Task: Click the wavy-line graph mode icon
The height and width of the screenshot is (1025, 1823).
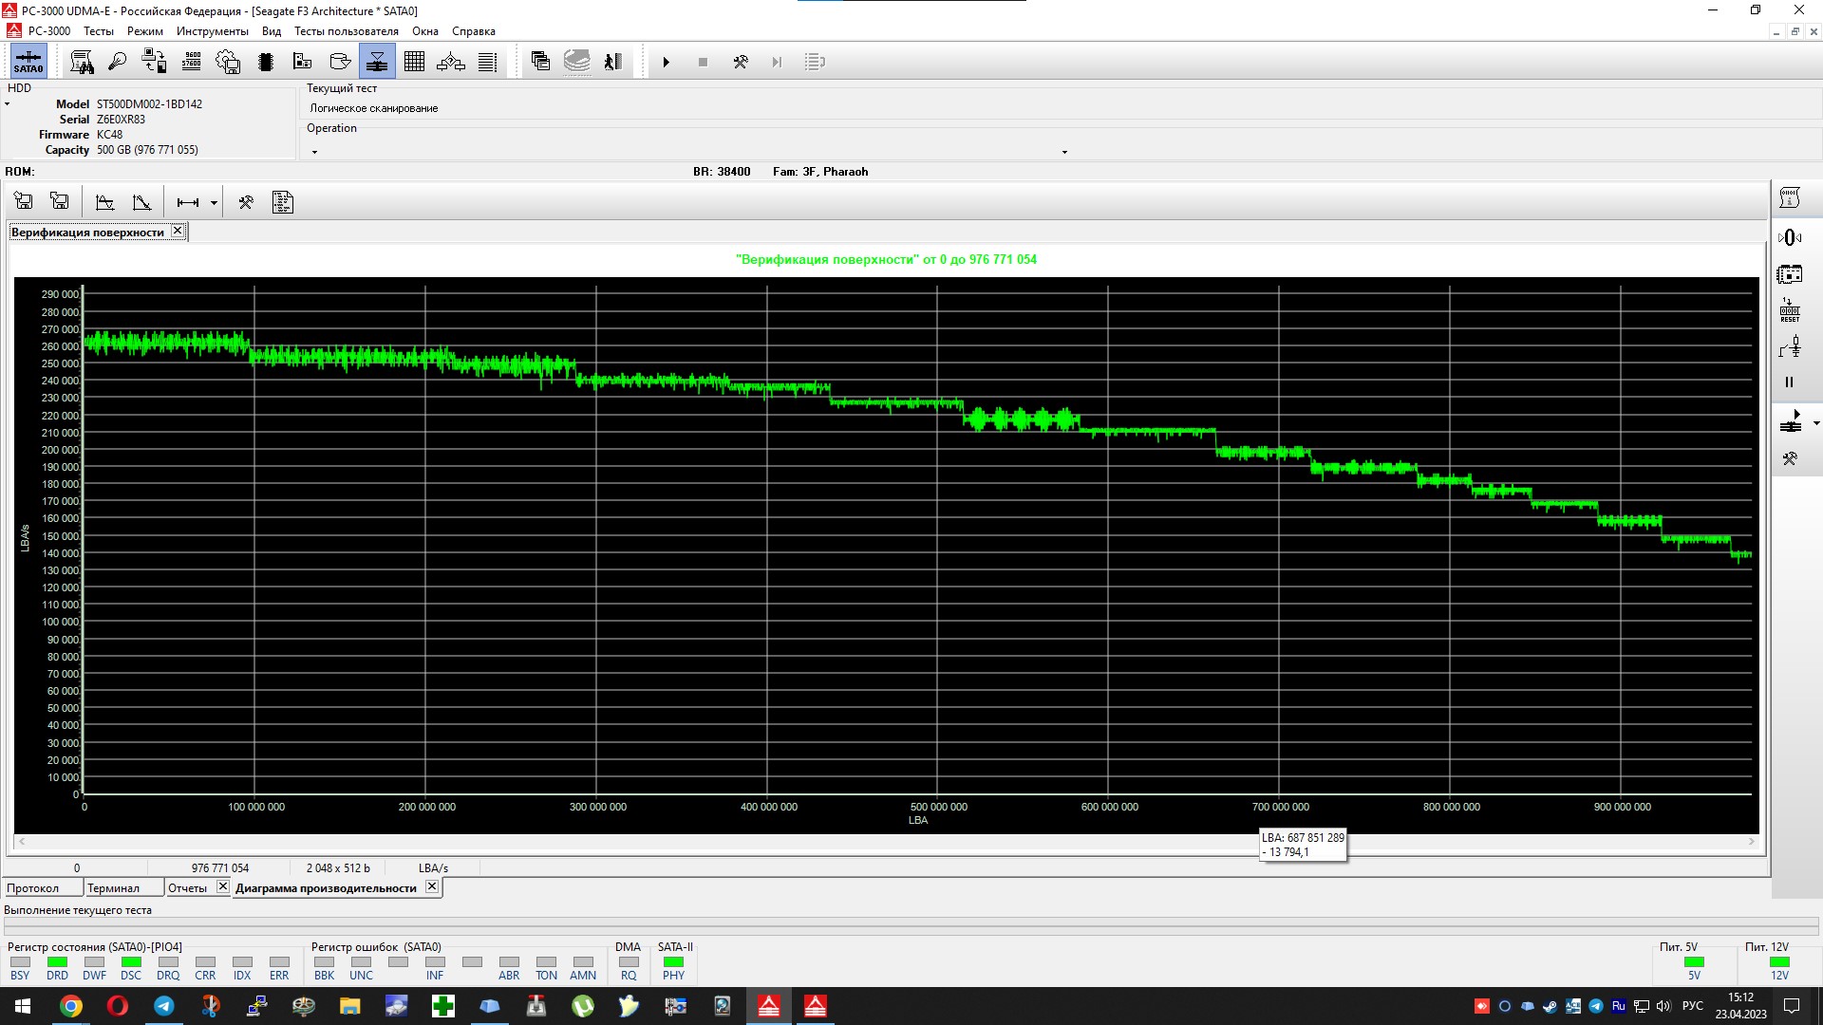Action: (105, 202)
